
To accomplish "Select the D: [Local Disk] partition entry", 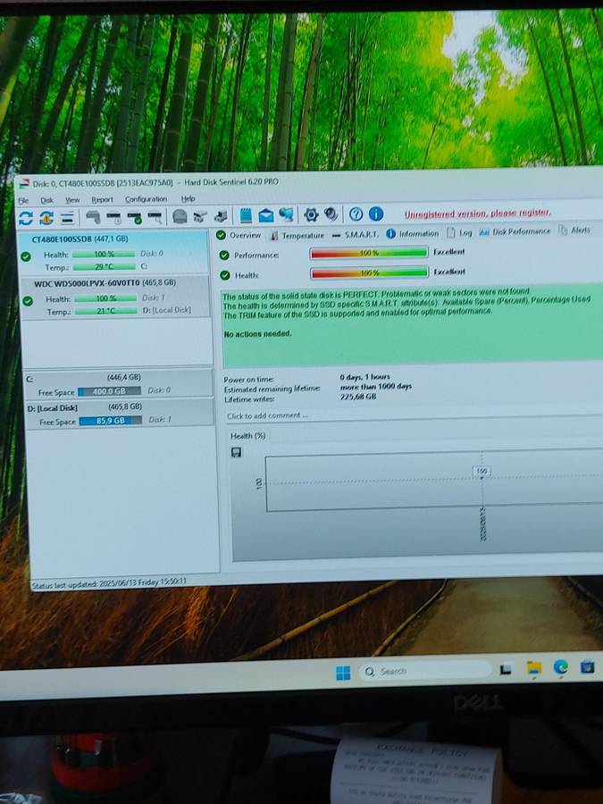I will point(120,414).
